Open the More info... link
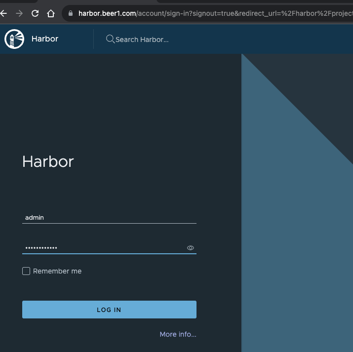Image resolution: width=353 pixels, height=352 pixels. [x=178, y=334]
